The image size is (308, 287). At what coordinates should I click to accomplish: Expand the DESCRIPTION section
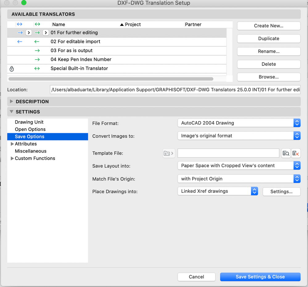12,102
